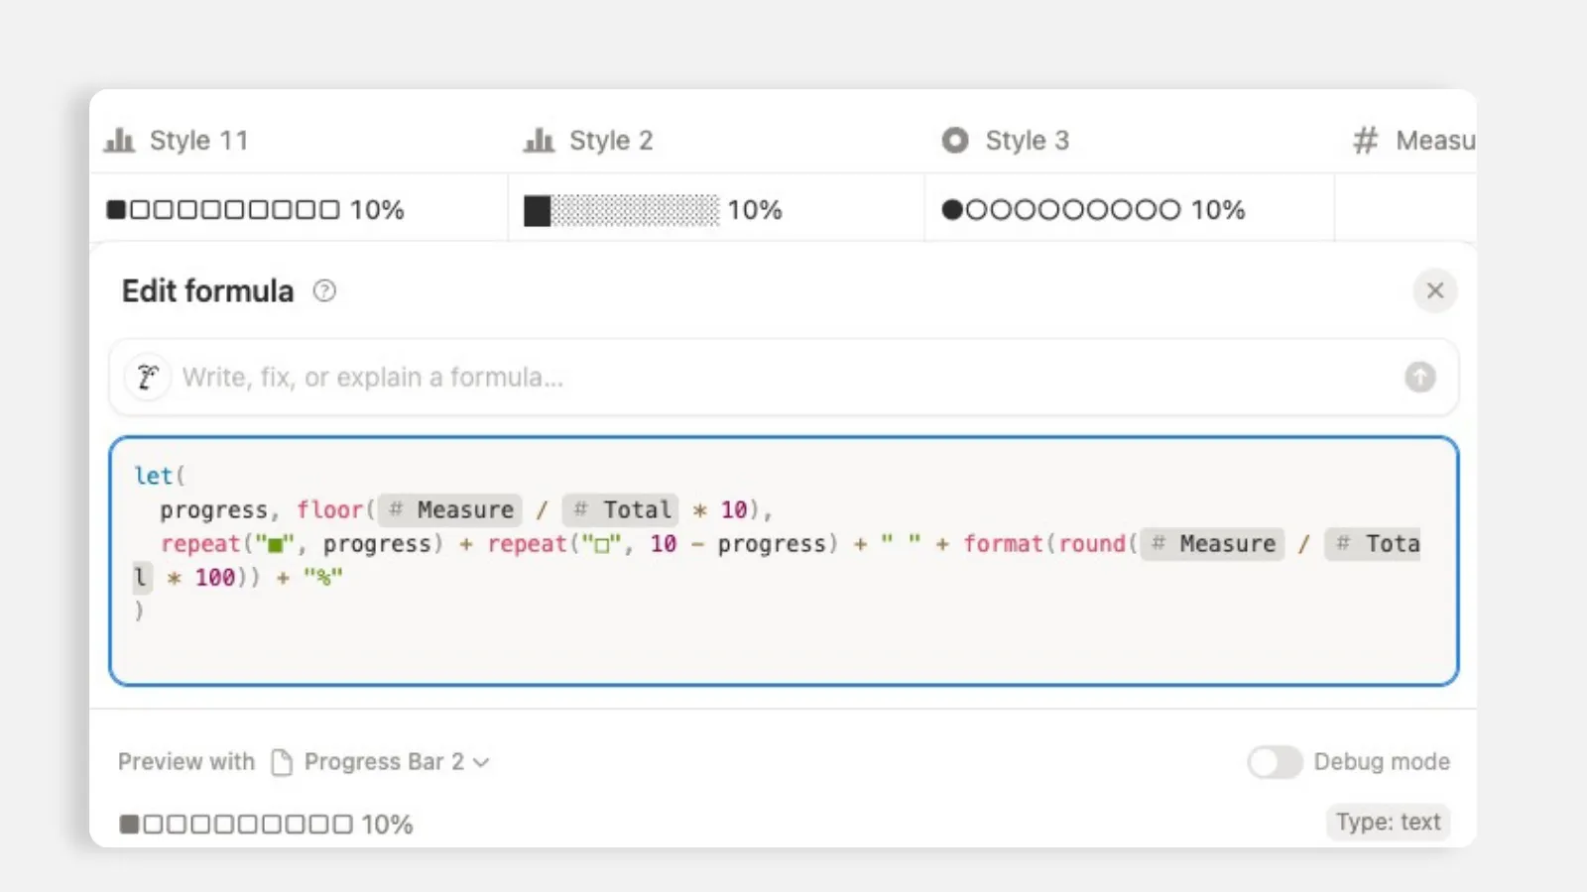Click the Total property token after floor

(x=621, y=509)
